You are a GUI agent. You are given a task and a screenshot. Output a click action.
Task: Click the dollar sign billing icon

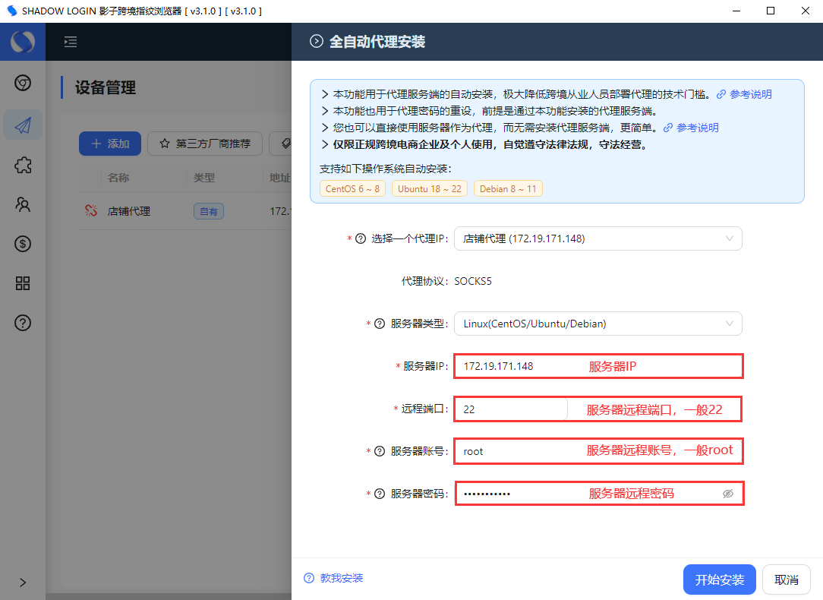point(23,244)
